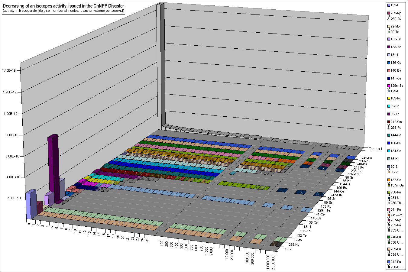Select the 140-Ba legend color swatch
Viewport: 408px width, 272px height.
(389, 71)
